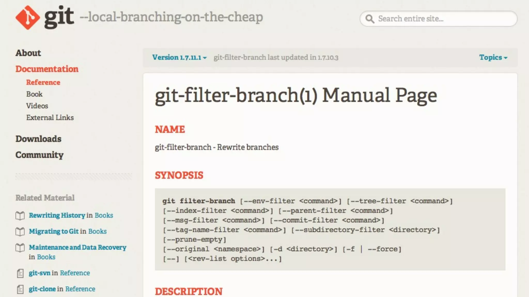Image resolution: width=529 pixels, height=297 pixels.
Task: Click the book icon beside Migrating to Git
Action: point(20,232)
